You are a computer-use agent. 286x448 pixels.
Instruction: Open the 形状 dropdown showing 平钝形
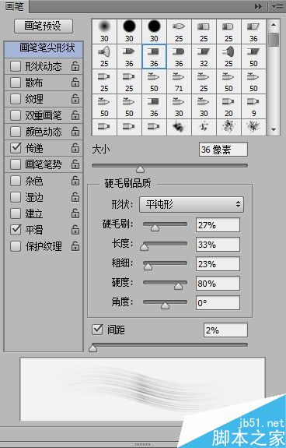point(191,205)
